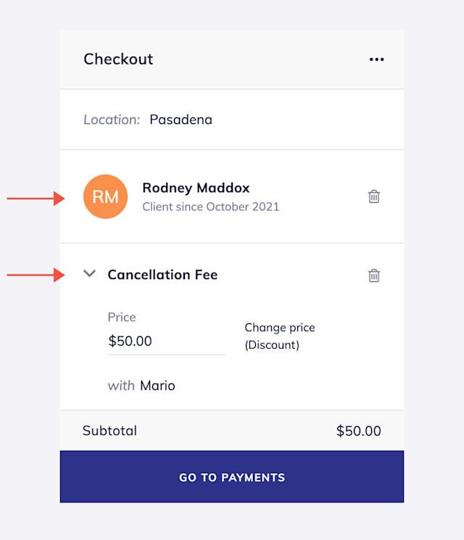
Task: Click the Rodney Maddox client name
Action: coord(196,188)
